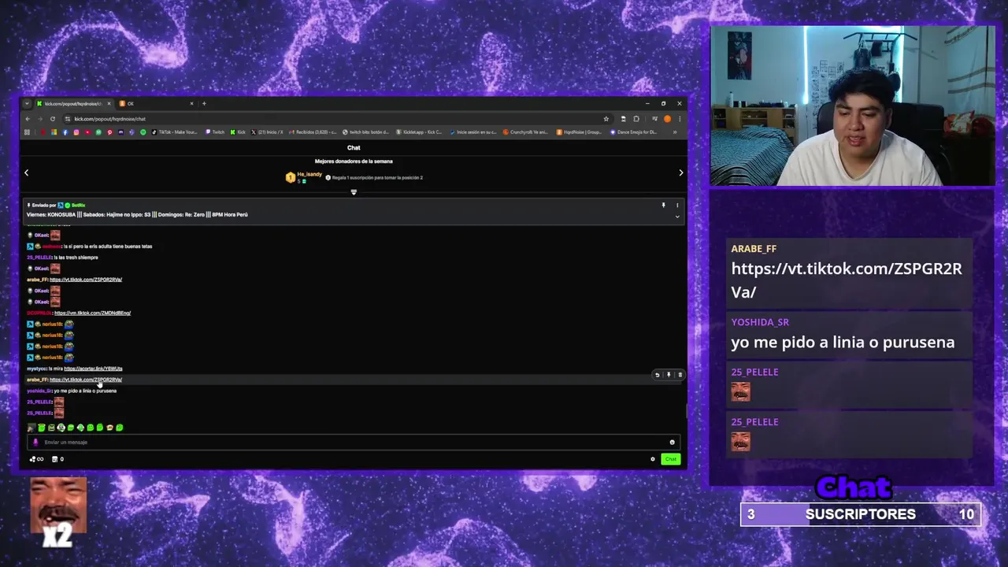Click 'Mejores donadores de la semana' heading
Image resolution: width=1008 pixels, height=567 pixels.
click(354, 161)
